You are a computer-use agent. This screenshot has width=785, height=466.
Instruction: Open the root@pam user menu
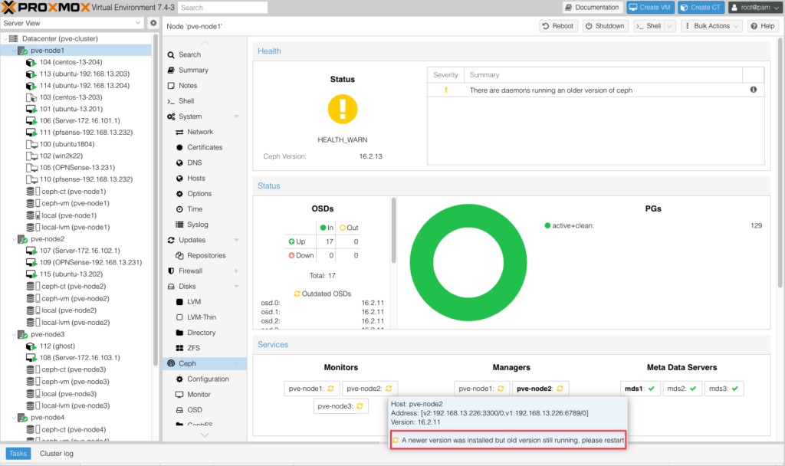tap(755, 8)
